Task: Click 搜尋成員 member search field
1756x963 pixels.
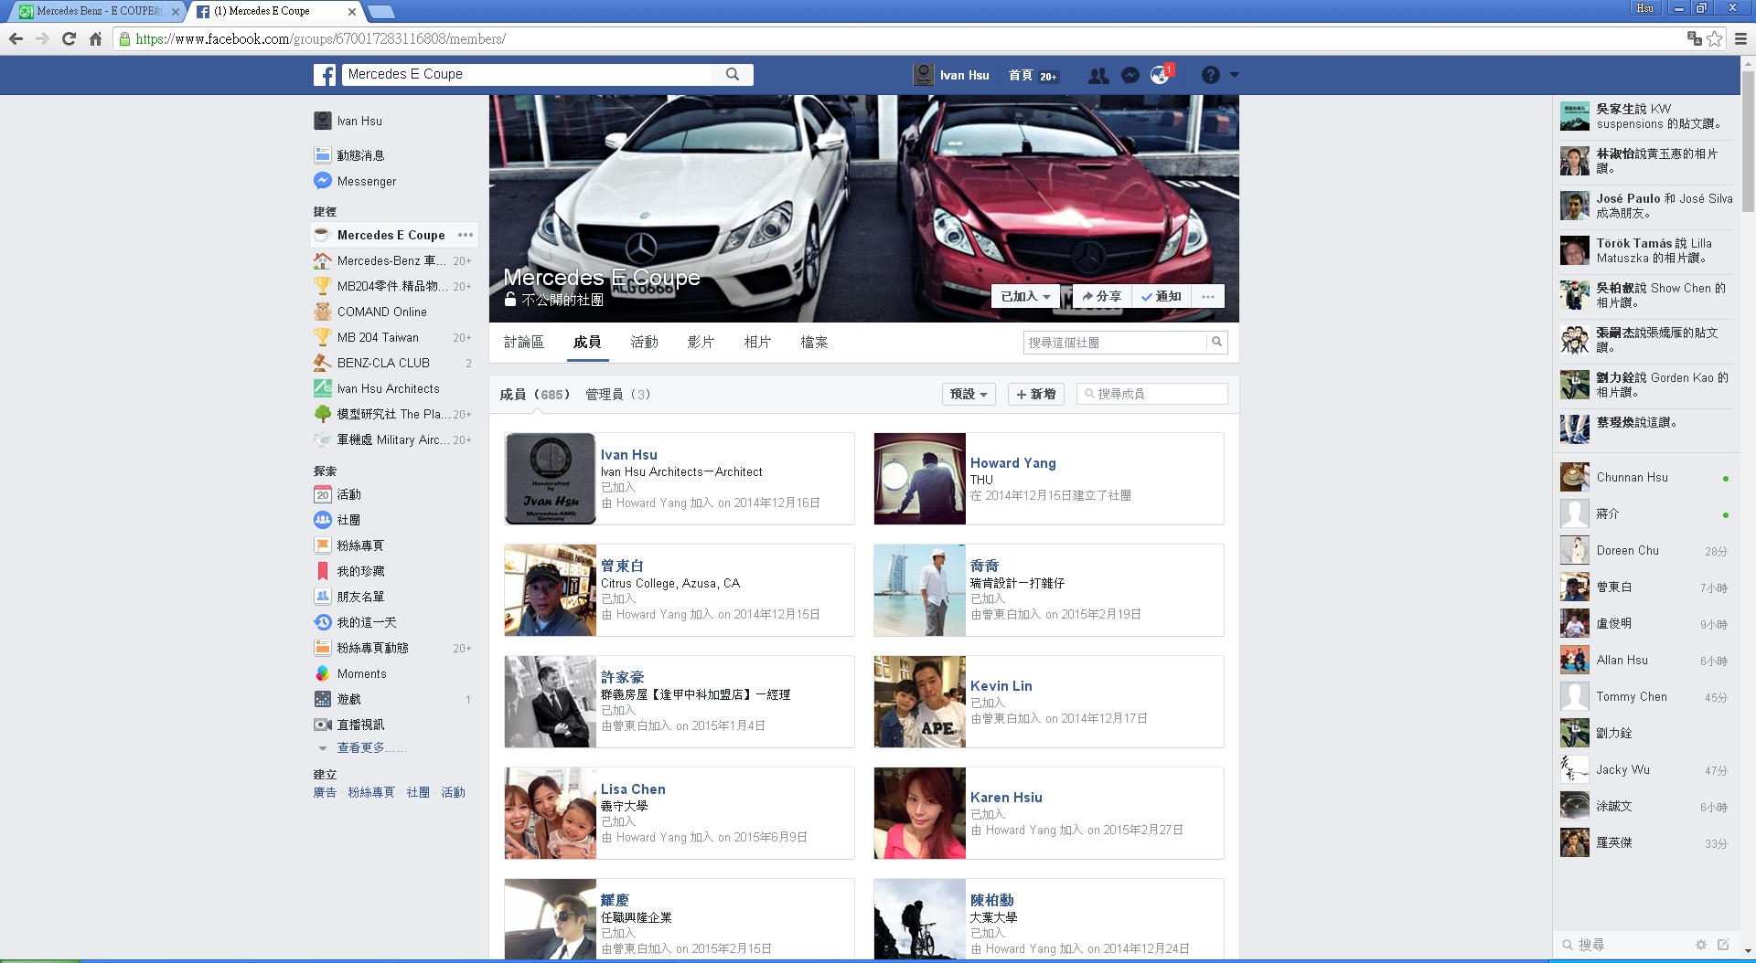Action: click(1152, 394)
